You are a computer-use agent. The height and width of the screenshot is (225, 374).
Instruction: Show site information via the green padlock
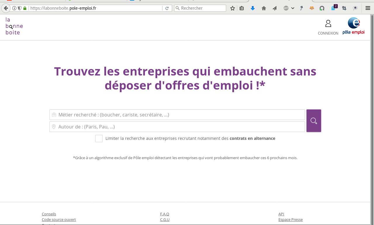[25, 8]
